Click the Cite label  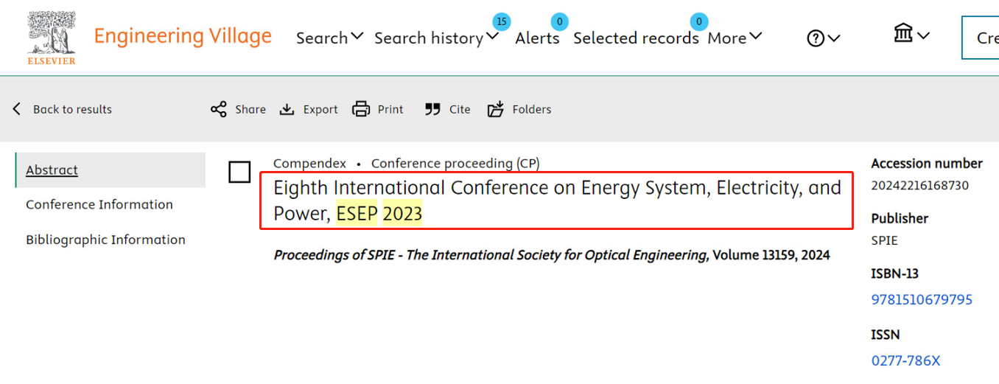(x=460, y=109)
